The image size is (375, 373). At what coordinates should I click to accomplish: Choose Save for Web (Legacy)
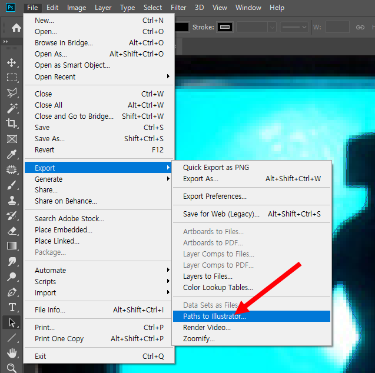251,214
